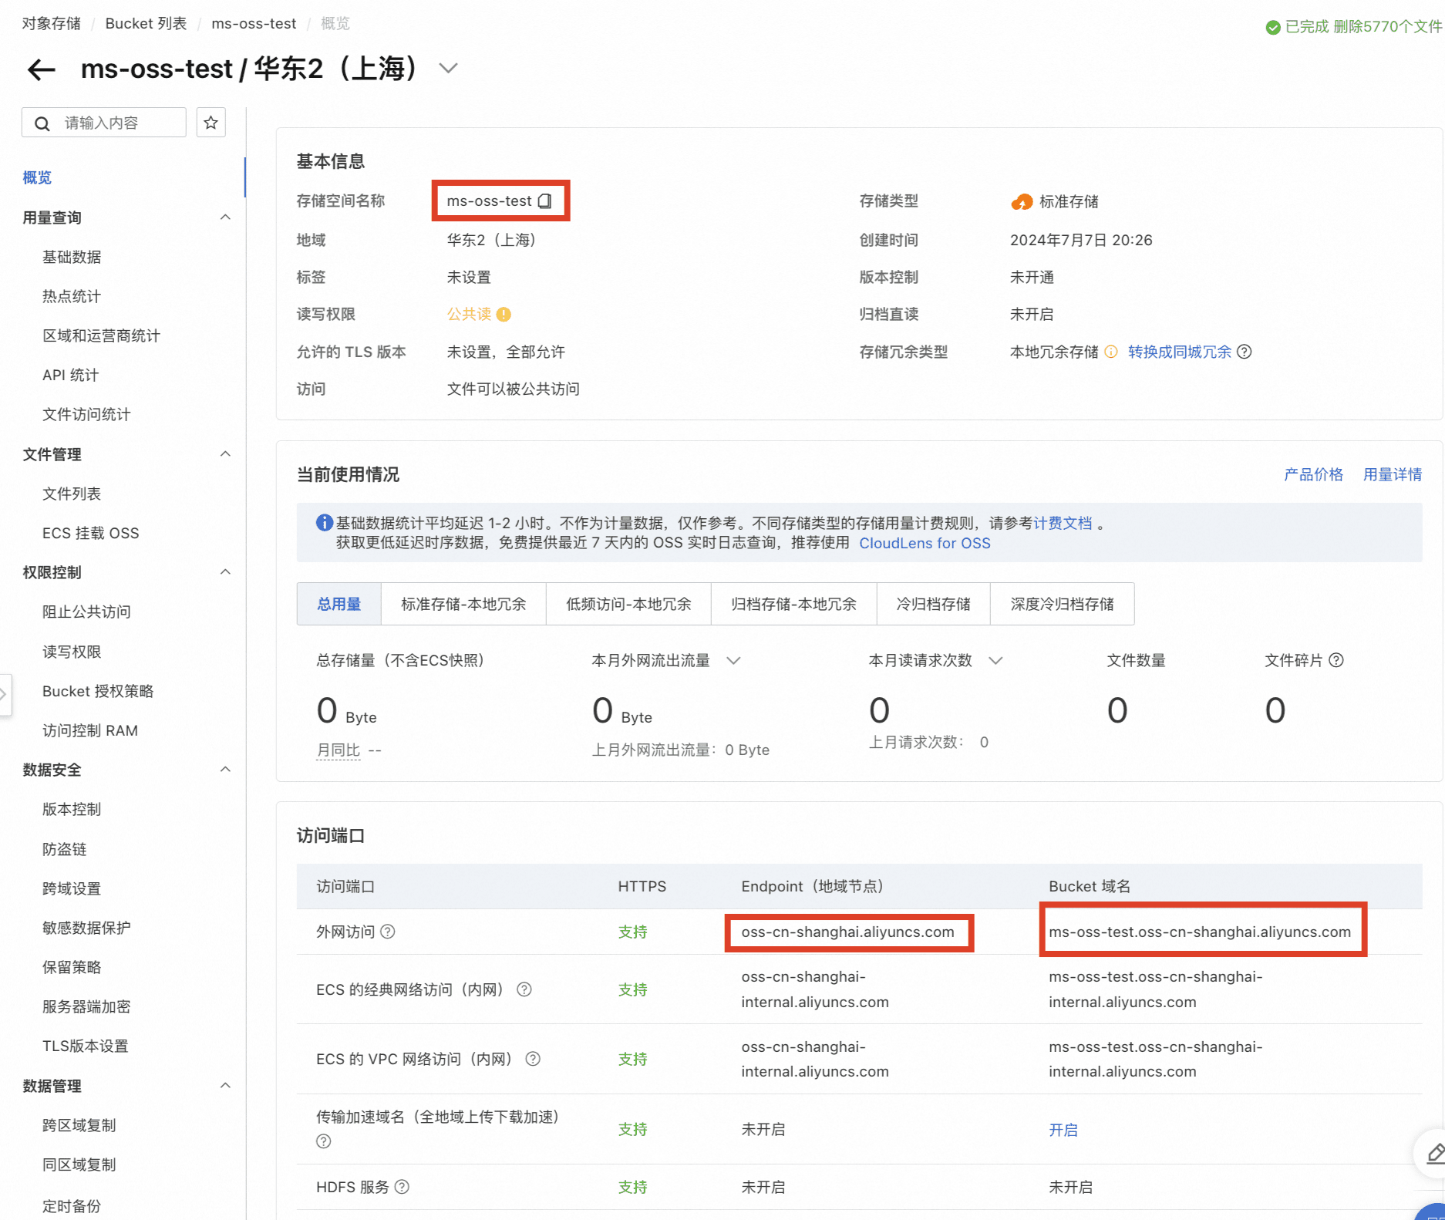Image resolution: width=1445 pixels, height=1220 pixels.
Task: Open 防盗链 in the sidebar
Action: click(65, 849)
